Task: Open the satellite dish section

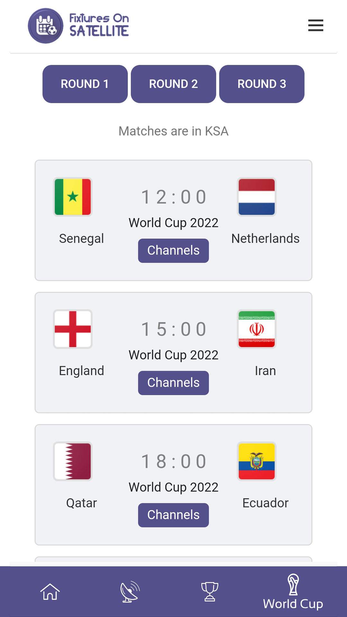Action: click(130, 592)
